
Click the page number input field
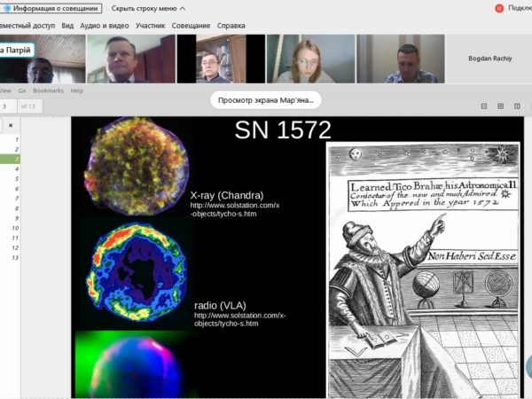pyautogui.click(x=8, y=106)
